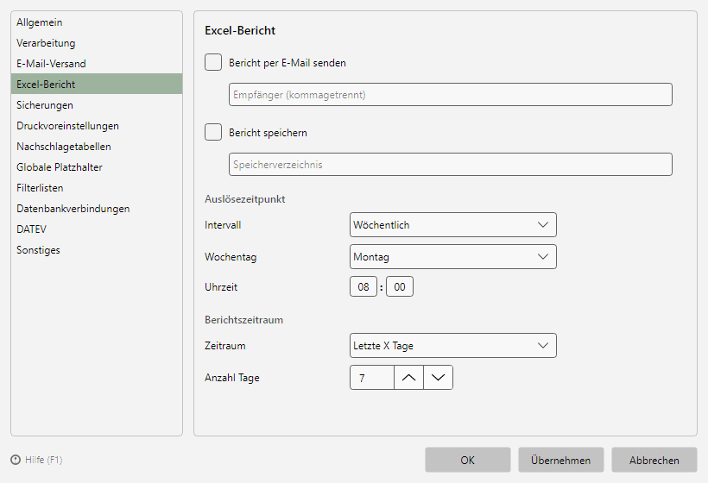Decrease Anzahl Tage with down arrow

[438, 378]
